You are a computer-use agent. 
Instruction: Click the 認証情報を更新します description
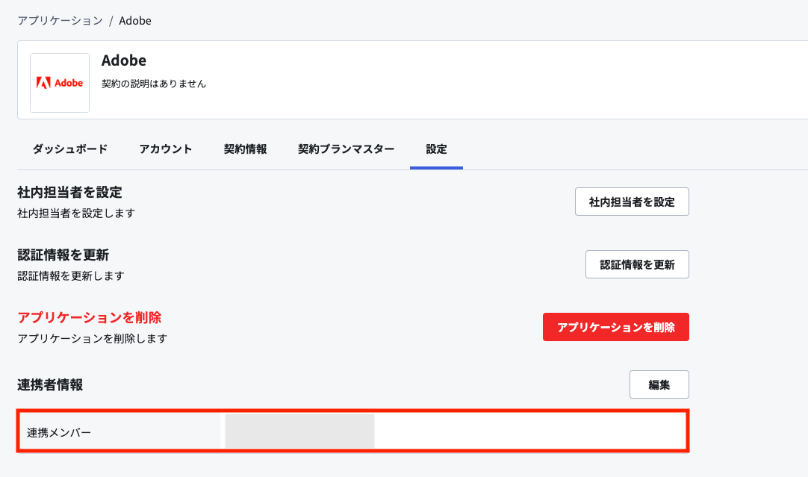(71, 276)
